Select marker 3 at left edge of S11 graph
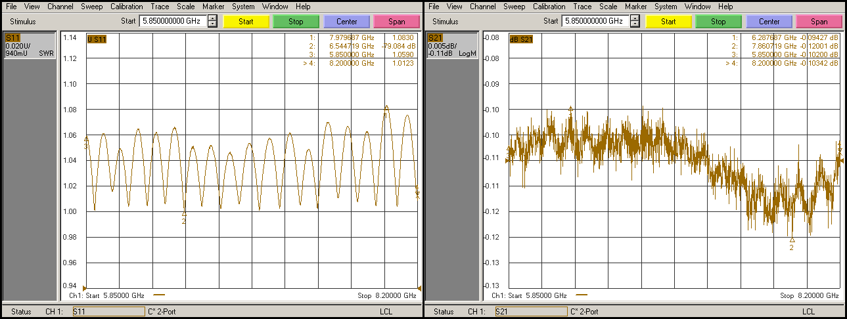847x319 pixels. click(x=86, y=139)
